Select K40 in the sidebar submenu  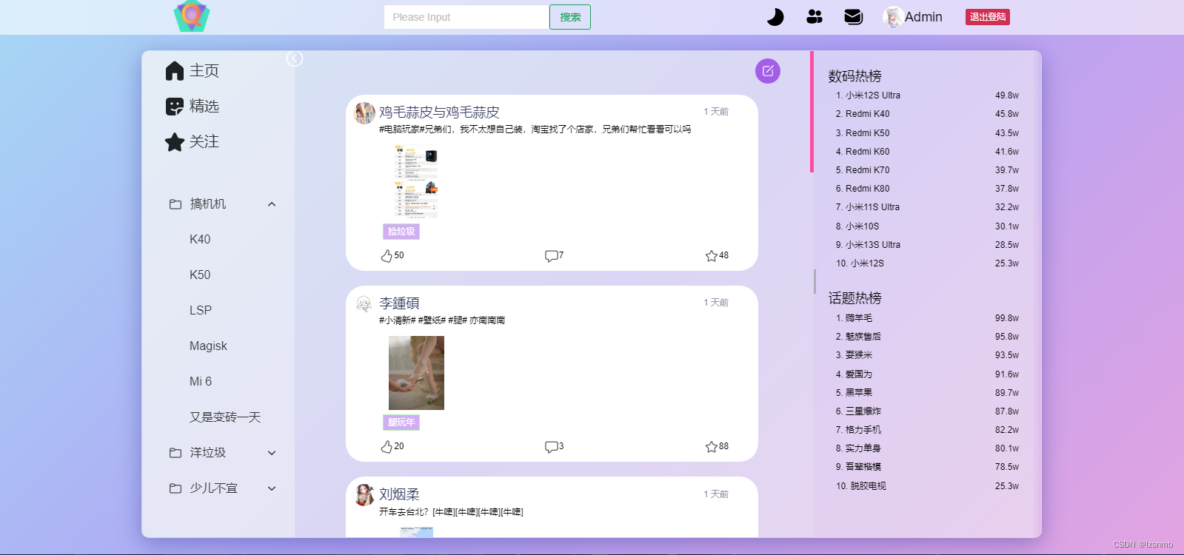[x=200, y=239]
